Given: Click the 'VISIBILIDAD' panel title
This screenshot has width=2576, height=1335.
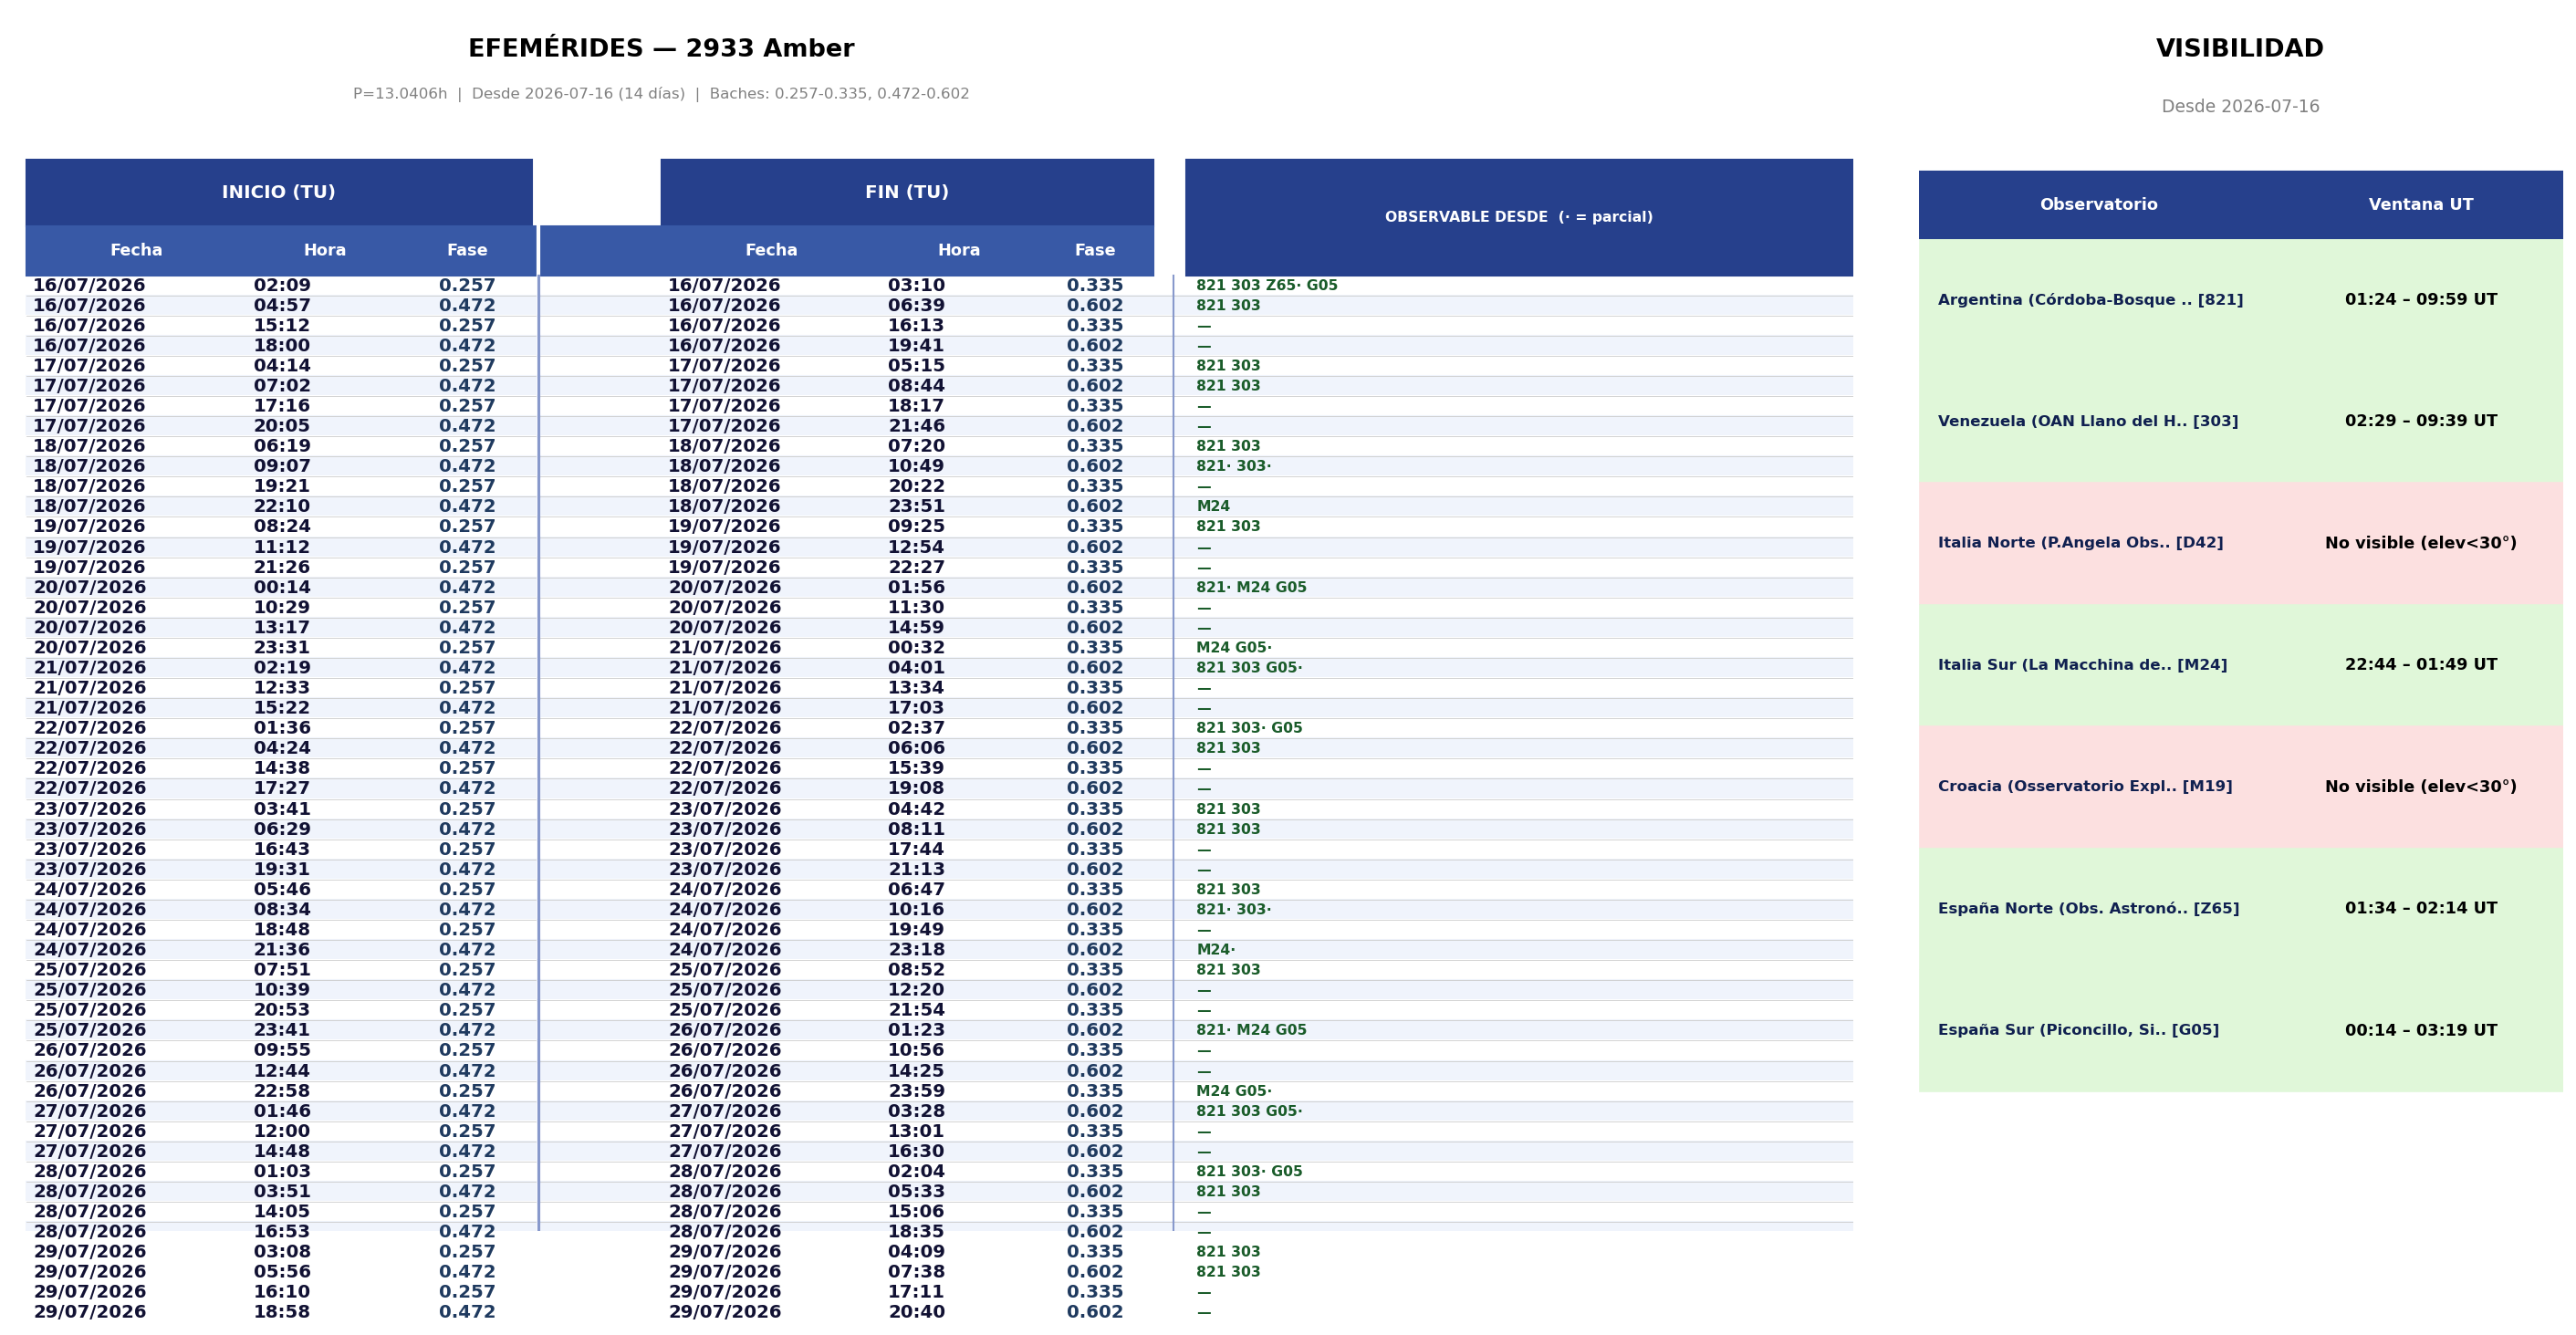Looking at the screenshot, I should [x=2240, y=48].
